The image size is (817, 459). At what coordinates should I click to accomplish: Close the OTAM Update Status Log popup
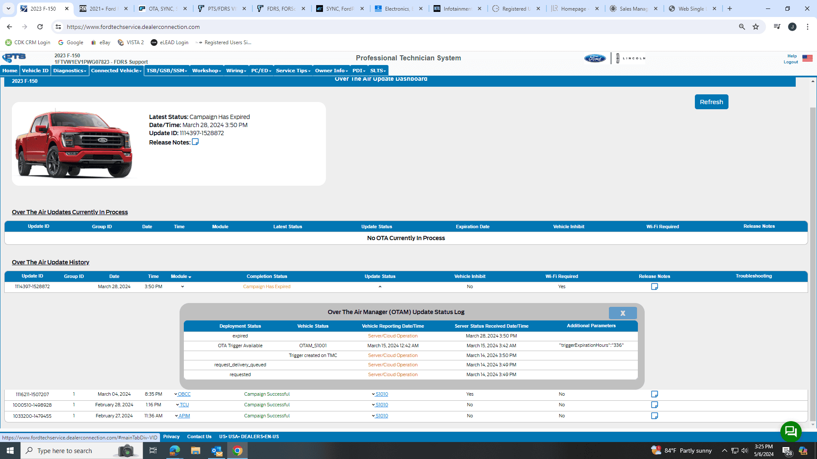click(x=623, y=313)
